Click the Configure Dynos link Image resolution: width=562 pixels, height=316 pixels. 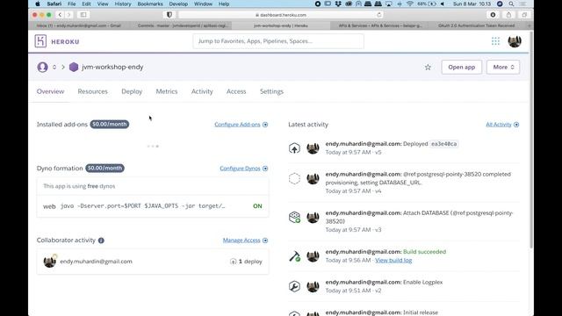pyautogui.click(x=240, y=169)
